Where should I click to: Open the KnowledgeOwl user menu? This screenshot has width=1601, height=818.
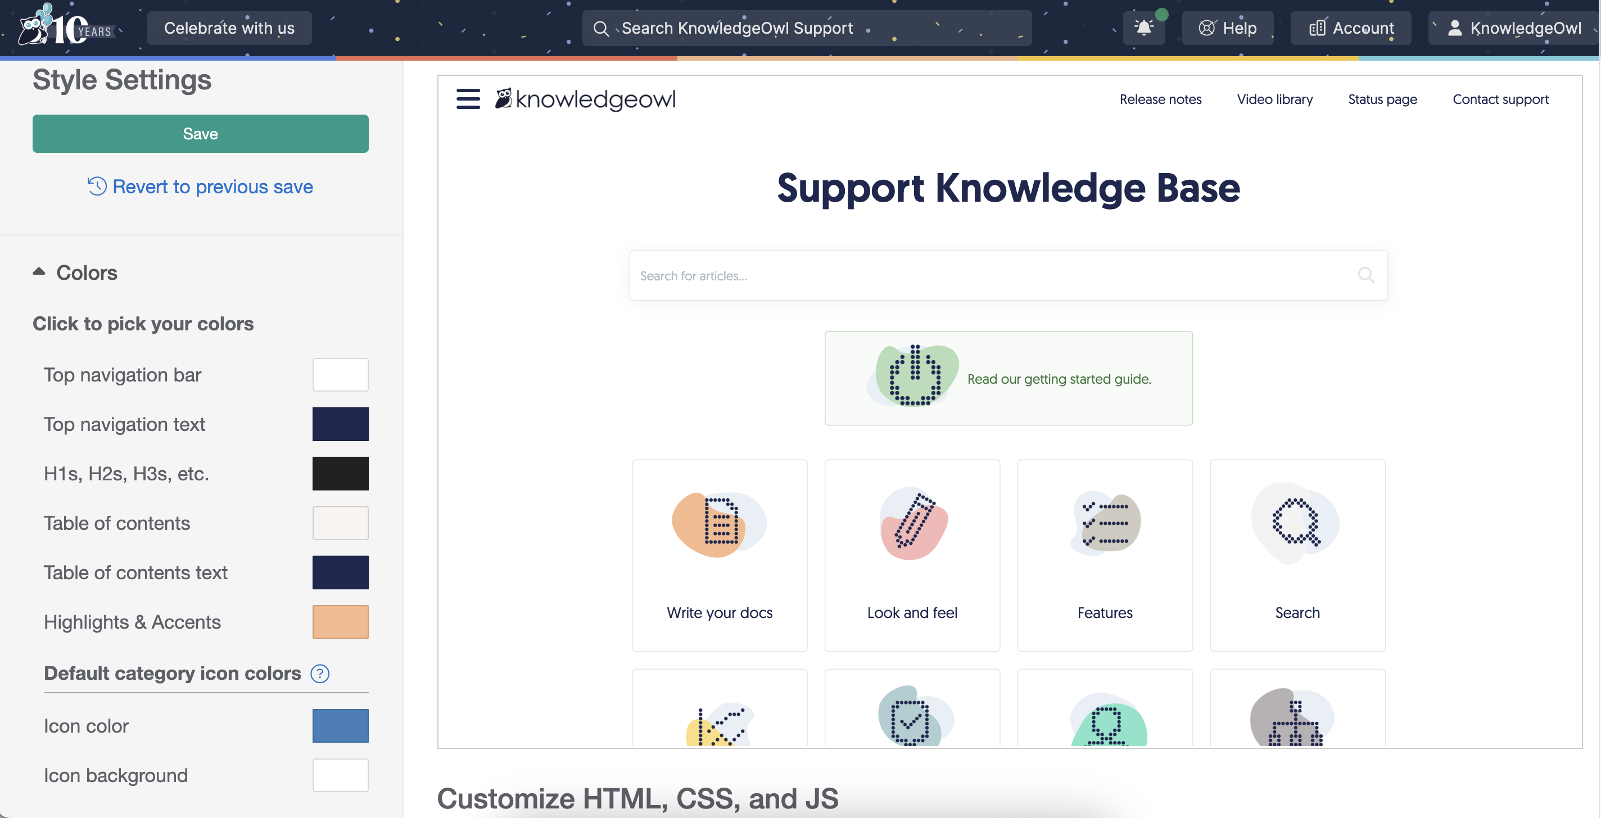pyautogui.click(x=1513, y=28)
